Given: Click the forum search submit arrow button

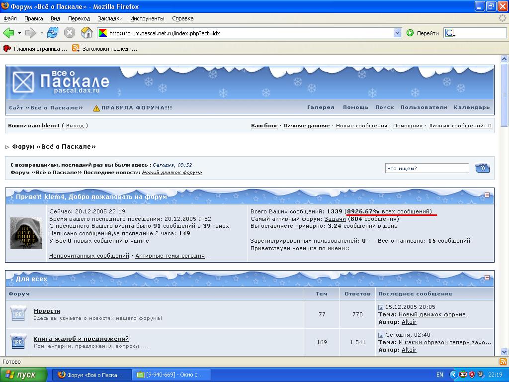Looking at the screenshot, I should [x=482, y=168].
